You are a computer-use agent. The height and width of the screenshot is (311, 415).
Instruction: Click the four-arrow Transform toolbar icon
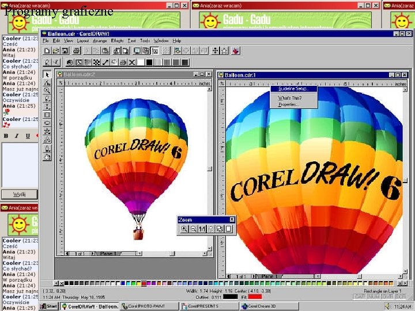pos(216,51)
